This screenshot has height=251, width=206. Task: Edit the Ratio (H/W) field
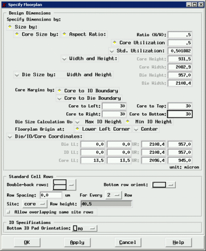click(x=180, y=35)
